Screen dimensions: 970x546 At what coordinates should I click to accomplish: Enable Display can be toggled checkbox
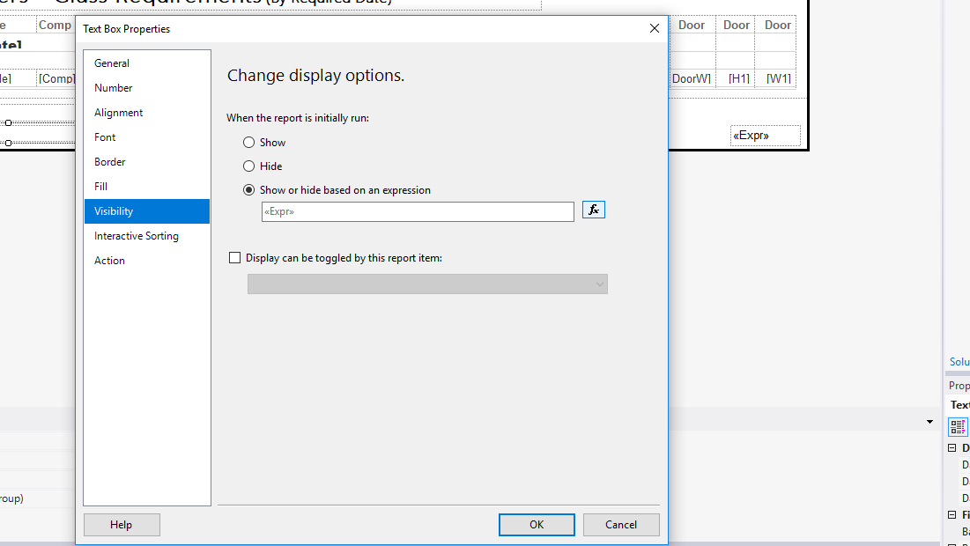click(x=234, y=258)
